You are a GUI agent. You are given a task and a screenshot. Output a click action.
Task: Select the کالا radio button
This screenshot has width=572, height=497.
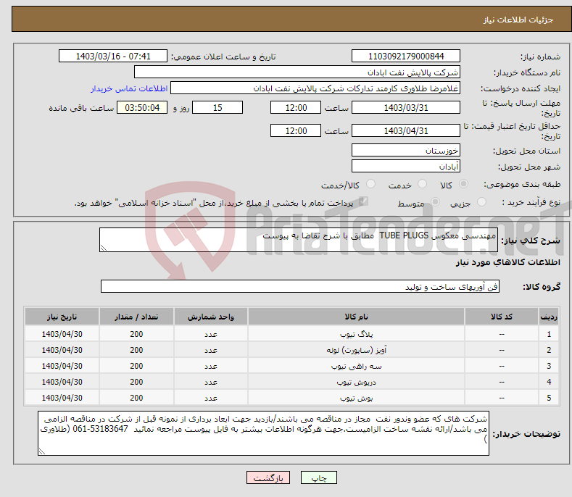coord(463,184)
